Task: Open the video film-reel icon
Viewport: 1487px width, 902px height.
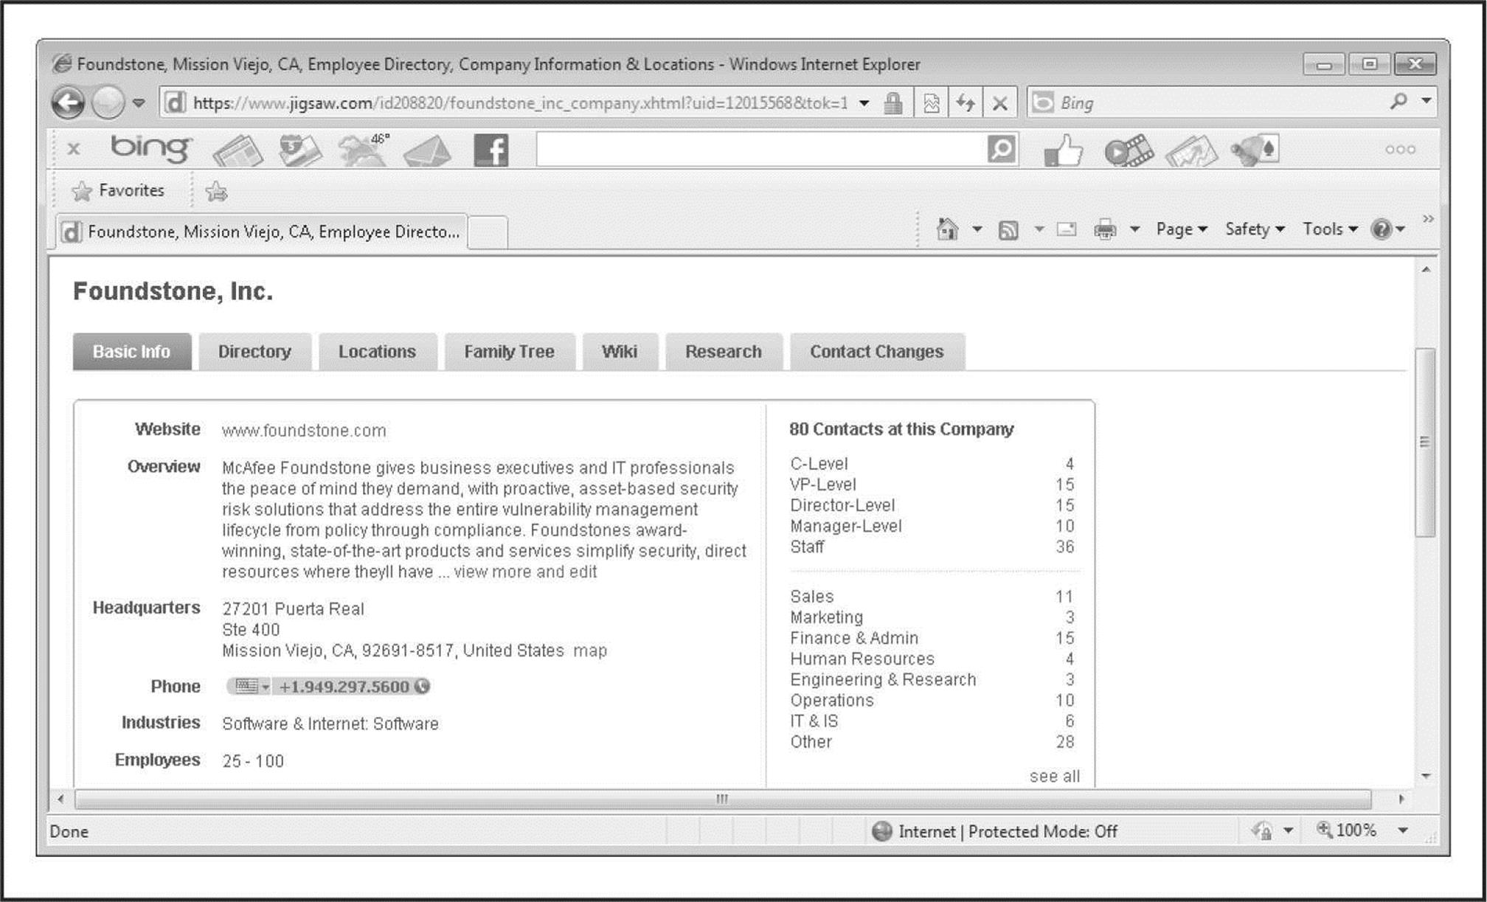Action: (1129, 150)
